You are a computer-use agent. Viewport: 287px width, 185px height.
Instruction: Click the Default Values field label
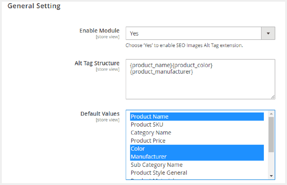coord(100,114)
